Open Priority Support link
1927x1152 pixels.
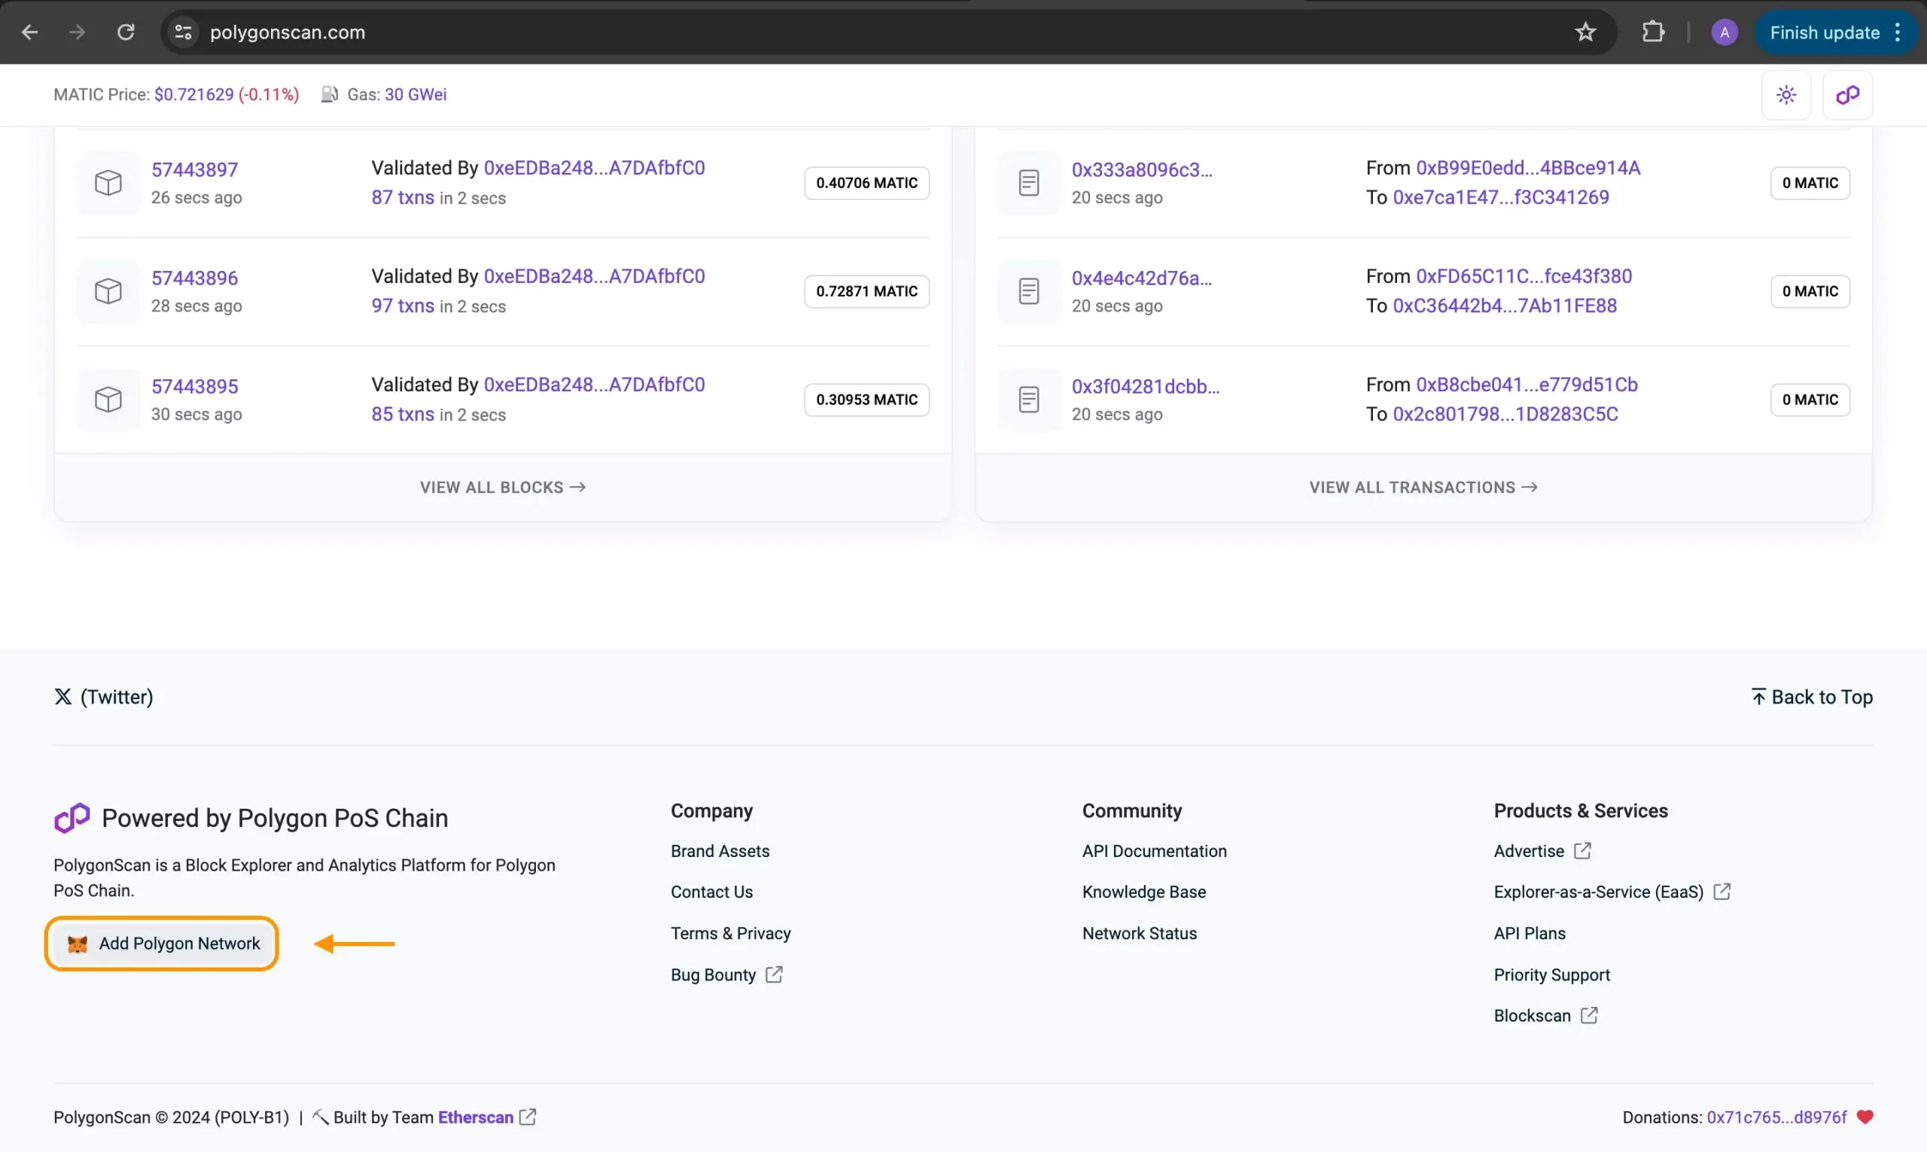pos(1551,975)
